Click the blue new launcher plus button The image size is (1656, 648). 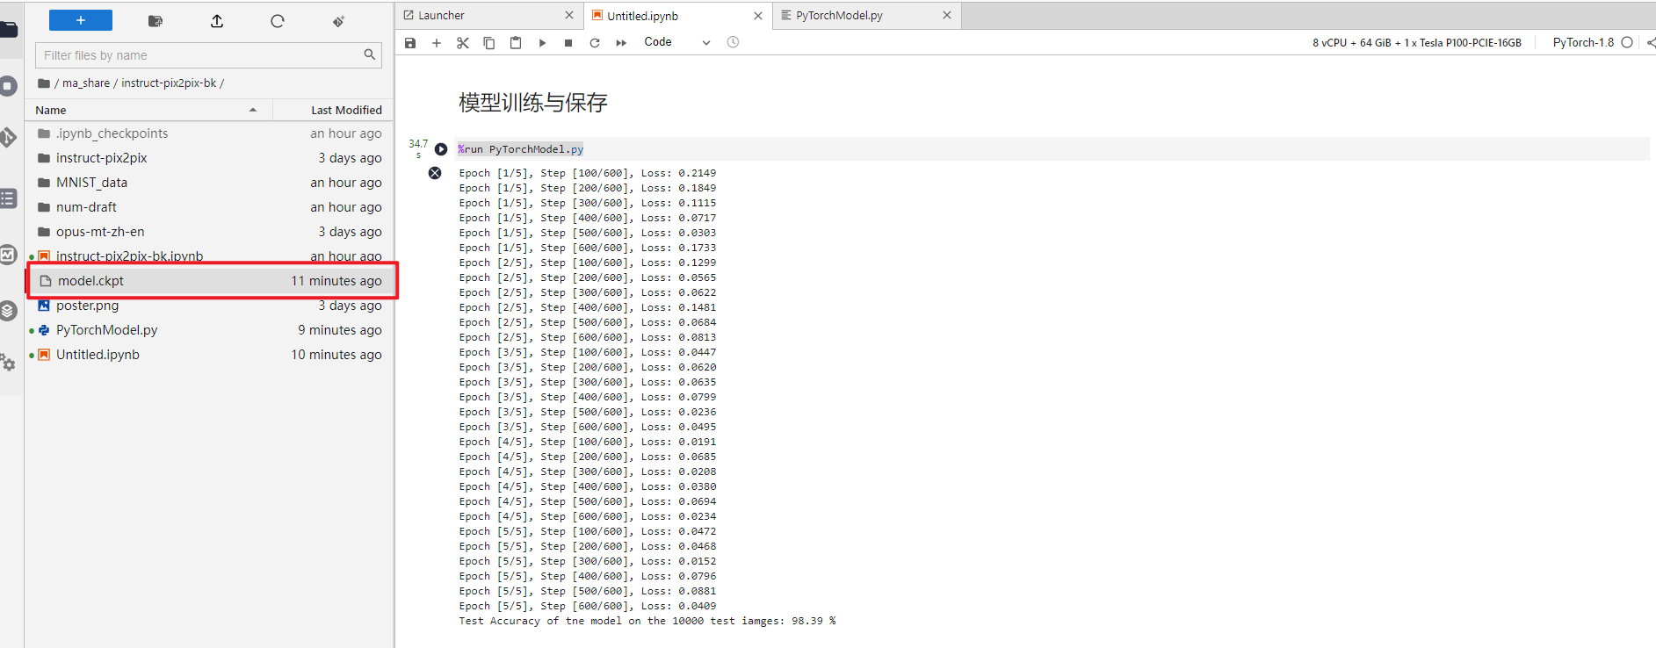coord(81,20)
